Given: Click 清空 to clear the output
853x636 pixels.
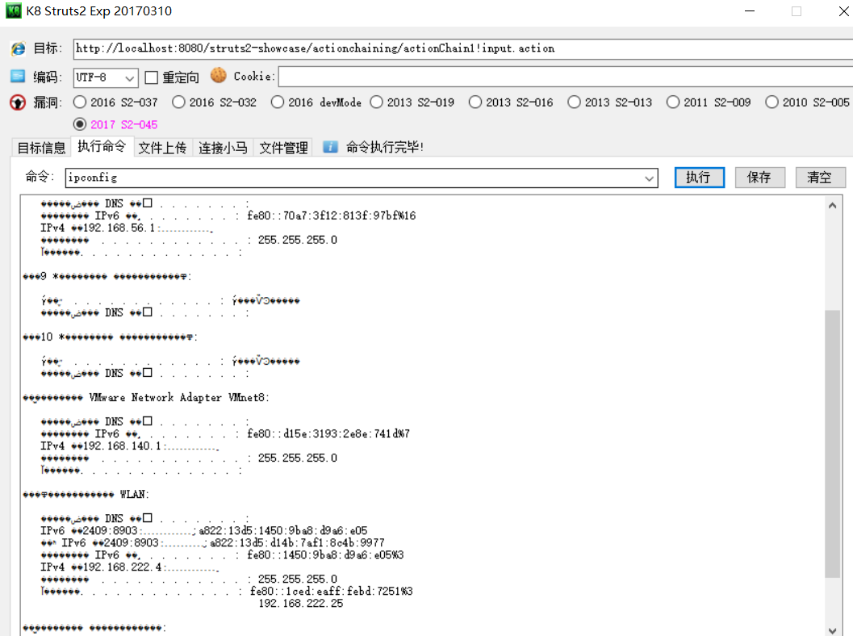Looking at the screenshot, I should pyautogui.click(x=820, y=178).
